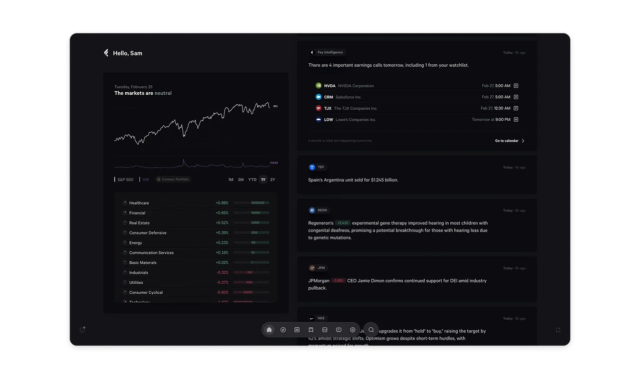641x378 pixels.
Task: Open the compass Explore icon in dock
Action: pyautogui.click(x=283, y=330)
